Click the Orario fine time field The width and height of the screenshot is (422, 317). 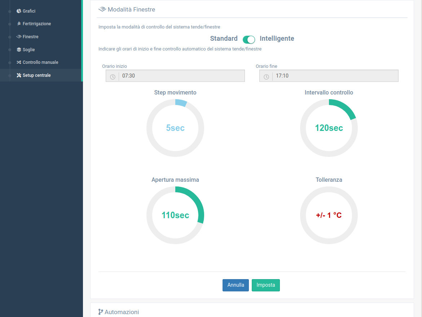(x=329, y=76)
